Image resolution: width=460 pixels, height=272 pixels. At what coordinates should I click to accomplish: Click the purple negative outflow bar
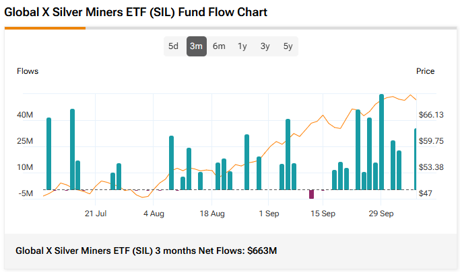(x=311, y=194)
